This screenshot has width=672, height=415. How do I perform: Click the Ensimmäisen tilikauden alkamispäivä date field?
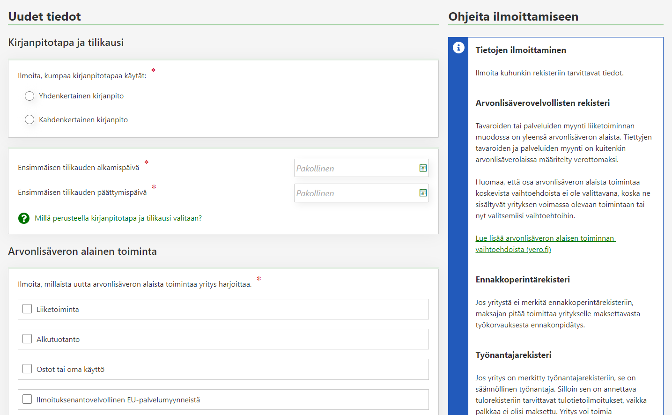click(355, 168)
